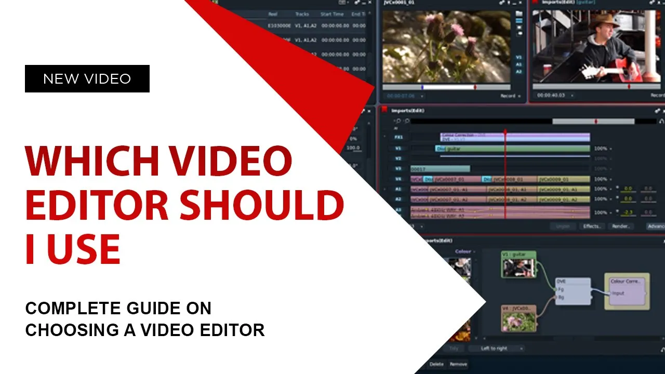The height and width of the screenshot is (374, 665).
Task: Open the Left to right layout dropdown
Action: click(496, 349)
